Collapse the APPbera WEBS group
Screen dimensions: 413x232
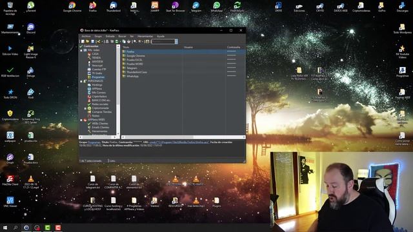click(81, 120)
